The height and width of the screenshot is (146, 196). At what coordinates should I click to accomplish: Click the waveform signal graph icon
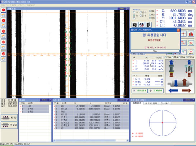click(191, 43)
